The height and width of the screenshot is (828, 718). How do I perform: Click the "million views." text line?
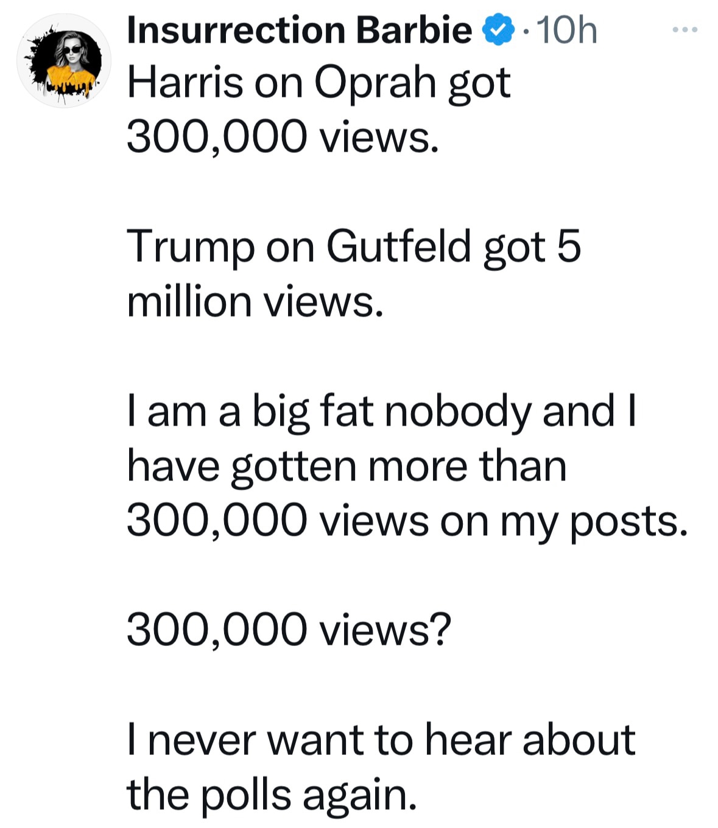point(256,301)
